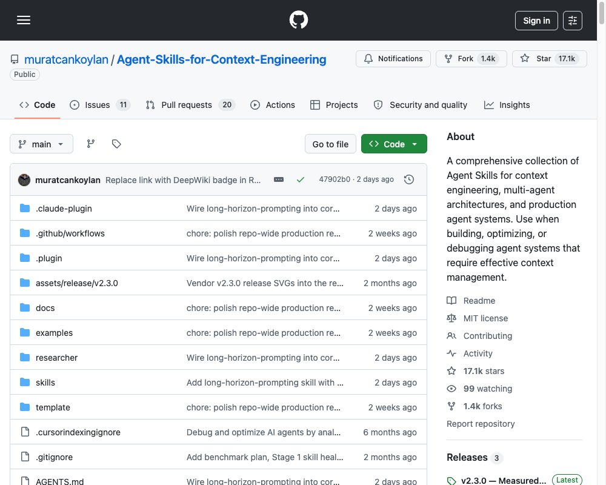
Task: Open commit 'Add benchmark plan, Stage 1 skill'
Action: pos(265,457)
